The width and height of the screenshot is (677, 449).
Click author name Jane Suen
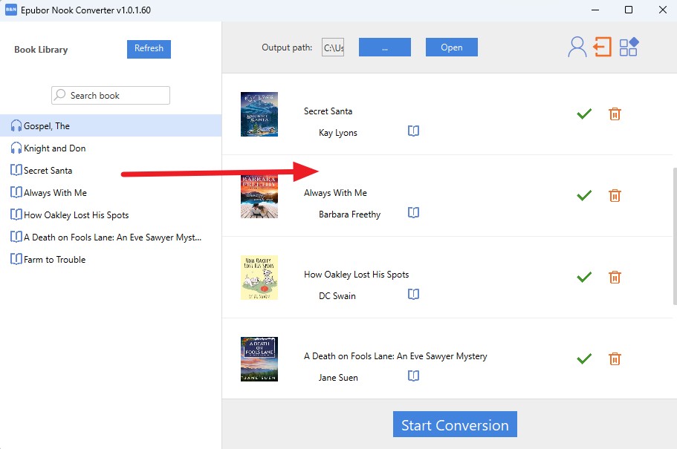338,378
